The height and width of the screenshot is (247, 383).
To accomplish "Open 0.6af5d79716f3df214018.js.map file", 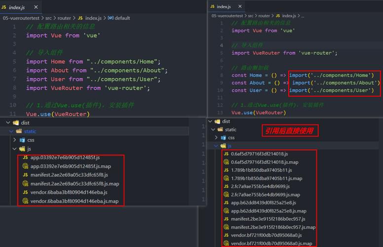I will (265, 162).
